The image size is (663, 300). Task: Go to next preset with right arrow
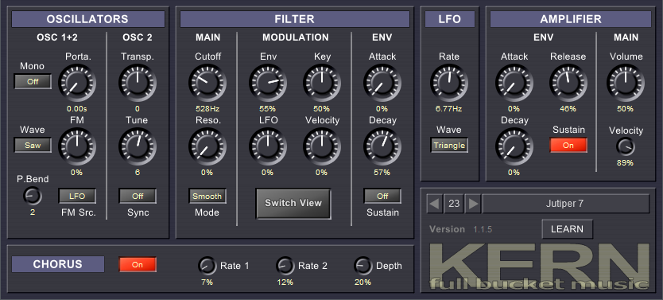(x=473, y=204)
